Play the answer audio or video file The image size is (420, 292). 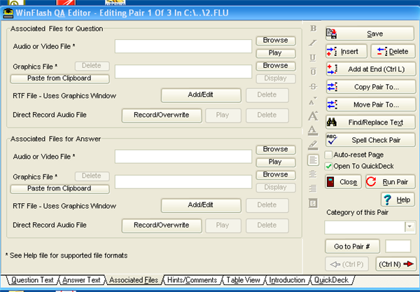pyautogui.click(x=276, y=162)
